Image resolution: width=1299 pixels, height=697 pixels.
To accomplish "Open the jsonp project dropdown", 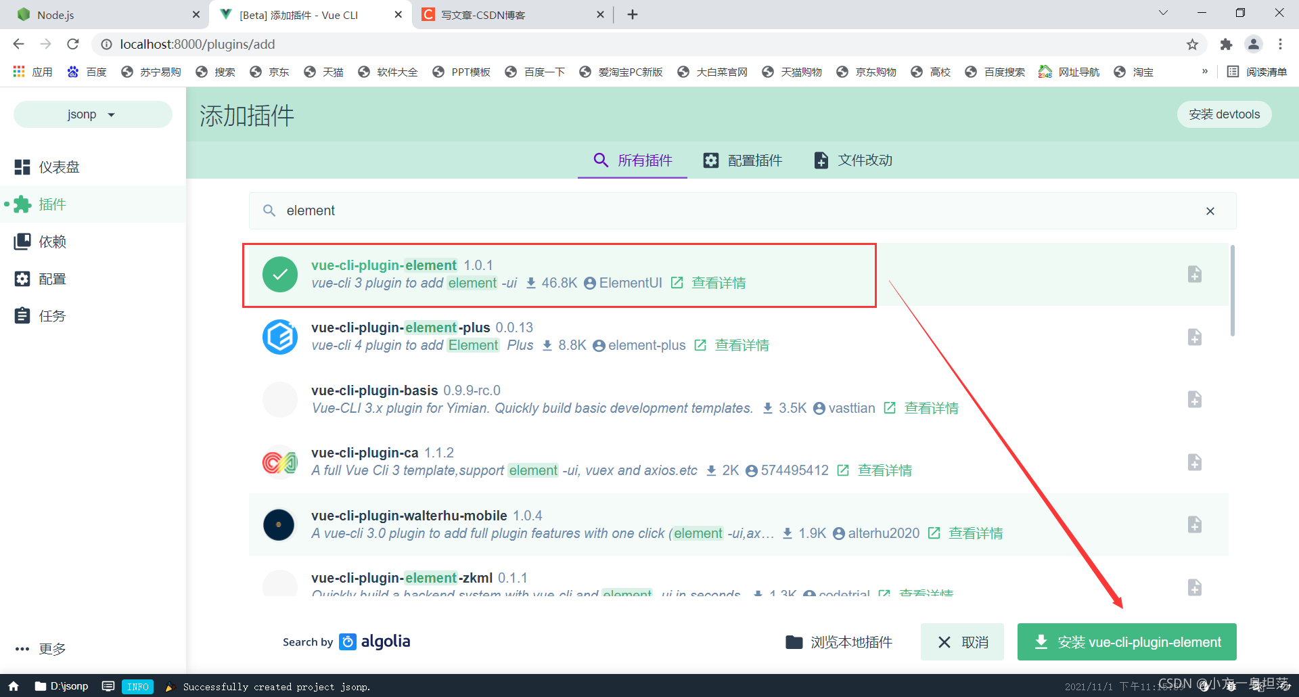I will 93,114.
